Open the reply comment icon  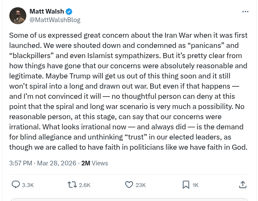point(16,184)
